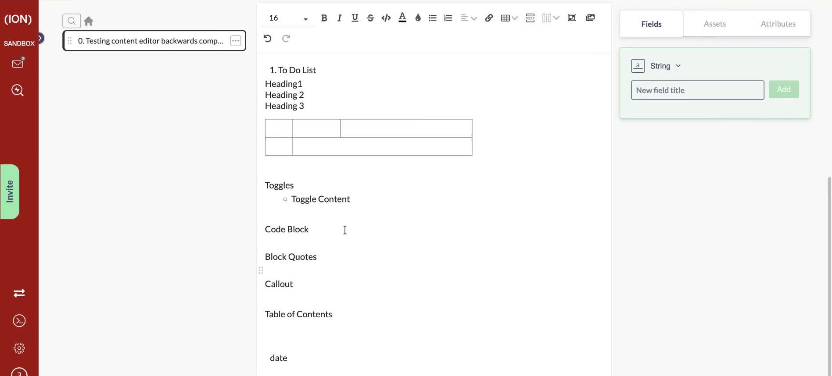Open the terminal console icon
The width and height of the screenshot is (832, 376).
19,321
